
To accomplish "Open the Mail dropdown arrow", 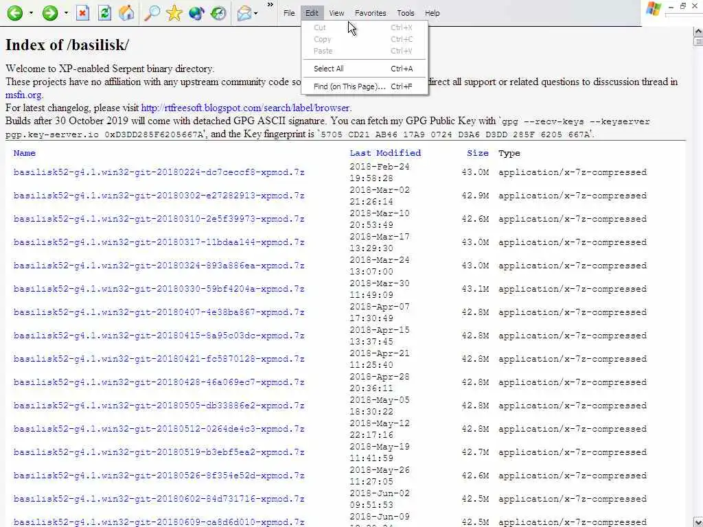I will coord(255,13).
